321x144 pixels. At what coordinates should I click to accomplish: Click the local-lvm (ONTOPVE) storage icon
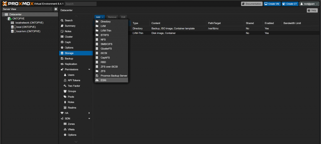click(13, 31)
